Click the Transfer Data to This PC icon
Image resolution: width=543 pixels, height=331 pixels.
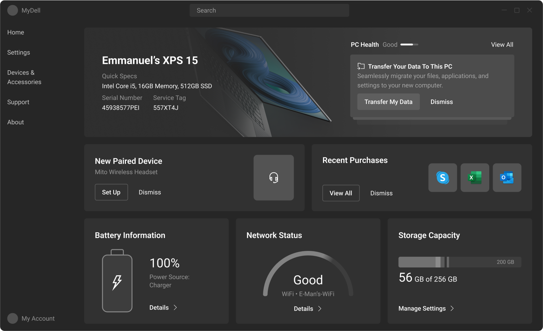[361, 66]
